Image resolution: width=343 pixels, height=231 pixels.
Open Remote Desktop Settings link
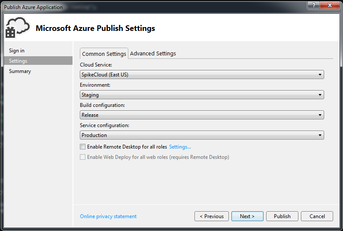tap(180, 147)
